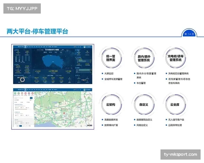Click the parking map screen thumbnail
Screen dimensions: 204x163
tap(53, 108)
